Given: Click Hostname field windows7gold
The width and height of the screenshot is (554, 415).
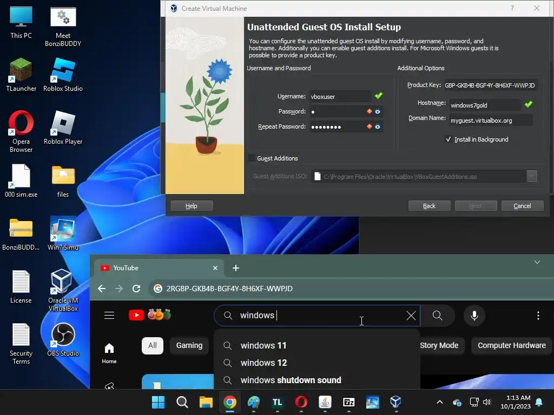Looking at the screenshot, I should pyautogui.click(x=485, y=105).
